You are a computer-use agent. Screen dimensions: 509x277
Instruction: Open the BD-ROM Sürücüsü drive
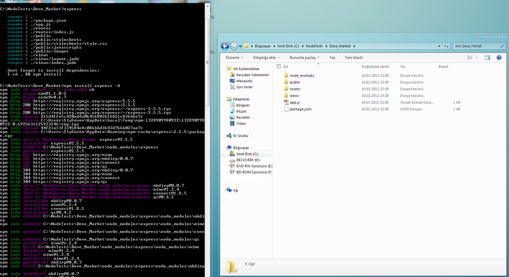[x=254, y=172]
